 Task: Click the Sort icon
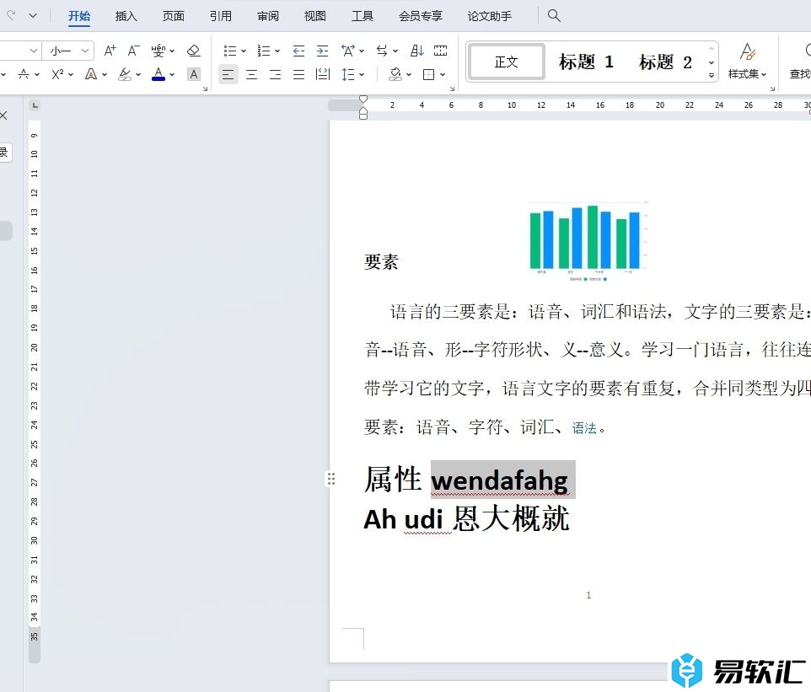(x=416, y=51)
